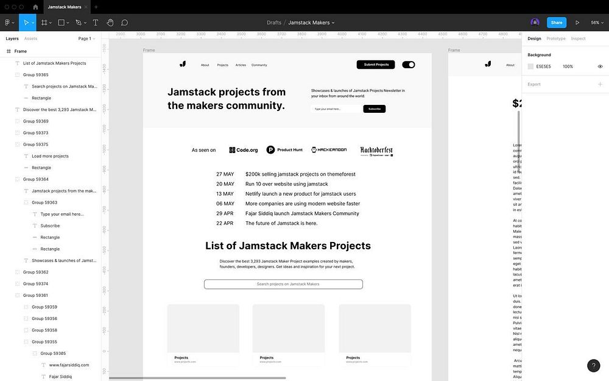Toggle background visibility eye icon

[600, 66]
